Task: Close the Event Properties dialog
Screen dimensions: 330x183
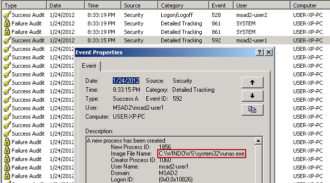Action: [269, 52]
